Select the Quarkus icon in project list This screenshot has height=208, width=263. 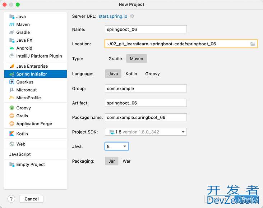coord(12,82)
